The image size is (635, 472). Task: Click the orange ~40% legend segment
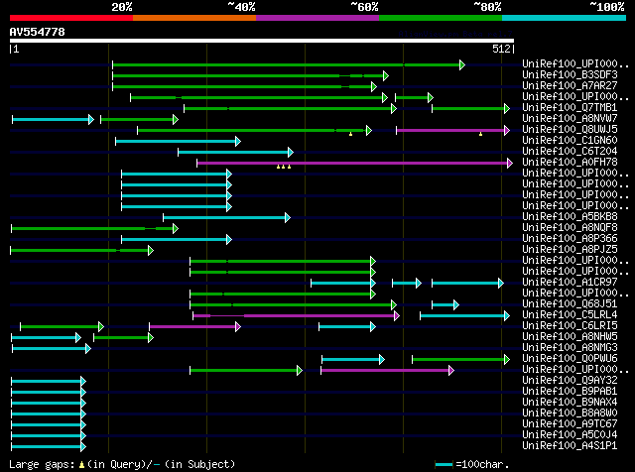click(194, 18)
